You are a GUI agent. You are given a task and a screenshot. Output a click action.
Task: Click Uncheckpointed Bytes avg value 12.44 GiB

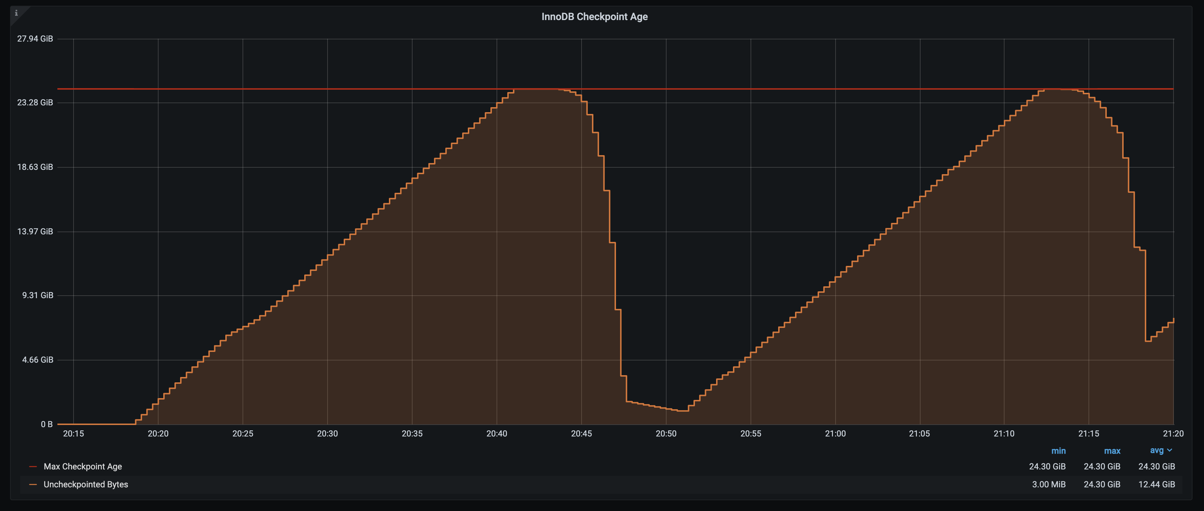point(1156,484)
